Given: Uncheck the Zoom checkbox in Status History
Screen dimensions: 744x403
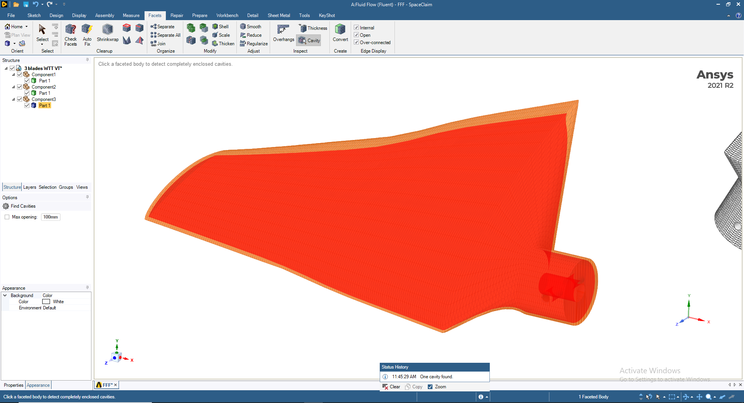Looking at the screenshot, I should [x=430, y=387].
